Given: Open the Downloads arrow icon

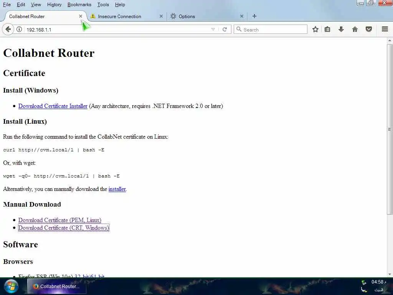Looking at the screenshot, I should pos(341,29).
